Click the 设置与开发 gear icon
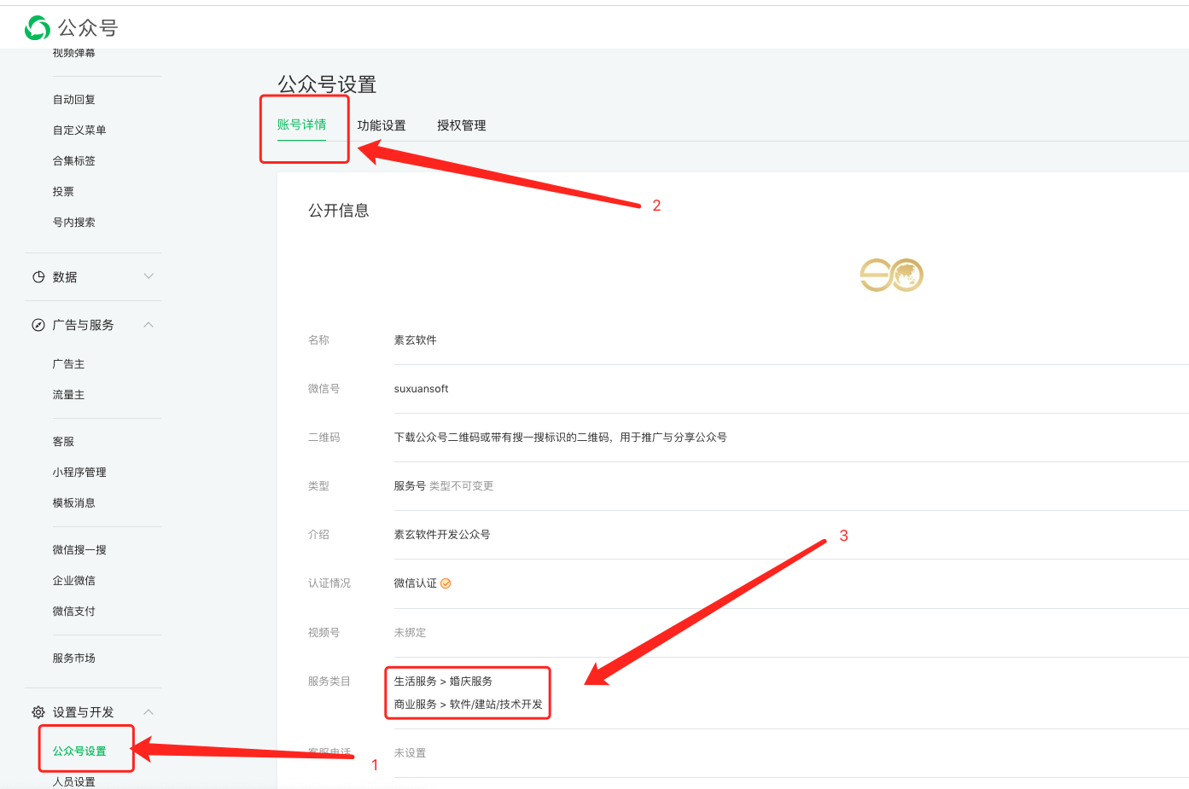The height and width of the screenshot is (789, 1189). [x=38, y=712]
